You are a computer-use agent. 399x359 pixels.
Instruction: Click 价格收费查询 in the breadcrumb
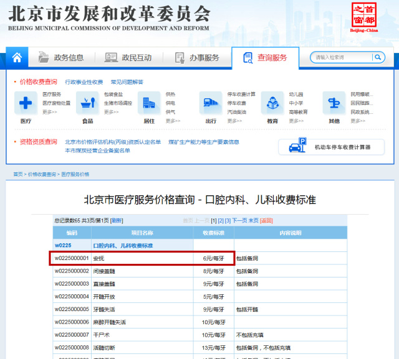pos(42,174)
